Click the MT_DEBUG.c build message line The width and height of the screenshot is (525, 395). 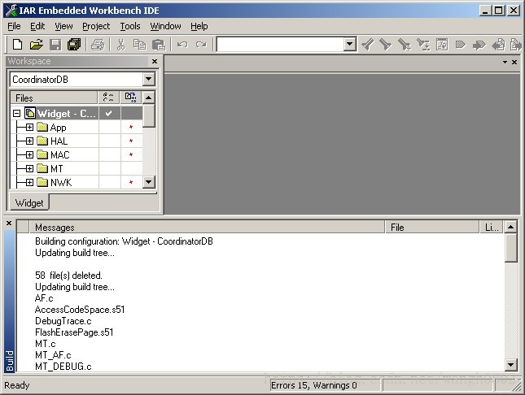[x=63, y=367]
